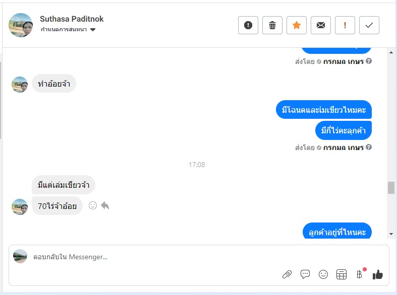397x295 pixels.
Task: Mark conversation done with checkmark button
Action: click(x=369, y=25)
